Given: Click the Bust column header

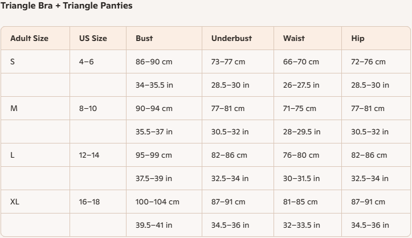Looking at the screenshot, I should pyautogui.click(x=144, y=39).
